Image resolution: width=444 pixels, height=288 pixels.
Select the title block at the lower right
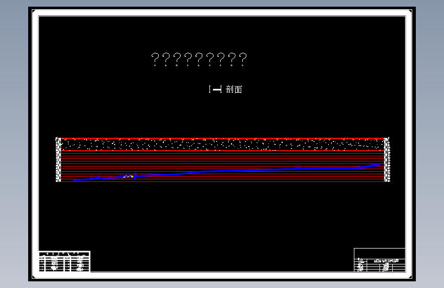[x=379, y=260]
